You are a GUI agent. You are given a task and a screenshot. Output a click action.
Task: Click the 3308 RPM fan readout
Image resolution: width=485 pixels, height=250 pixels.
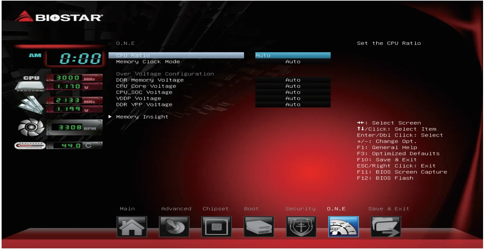[74, 128]
